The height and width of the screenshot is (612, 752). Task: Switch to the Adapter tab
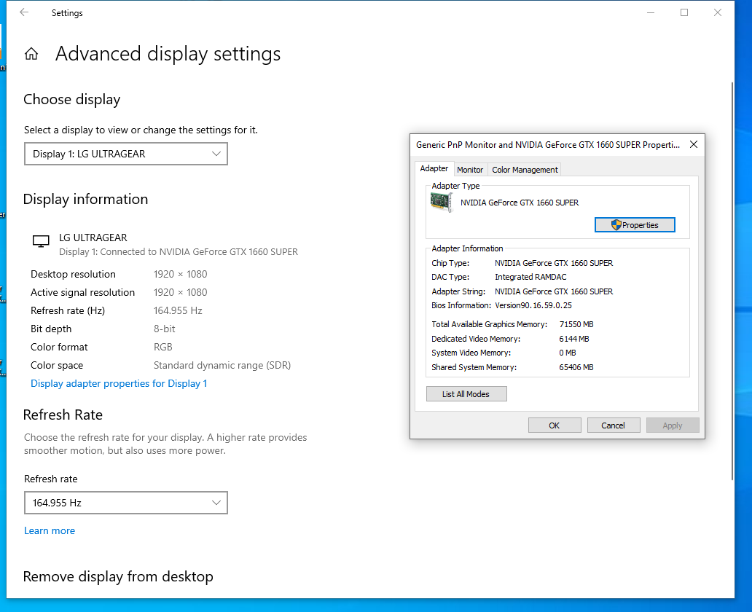tap(434, 168)
